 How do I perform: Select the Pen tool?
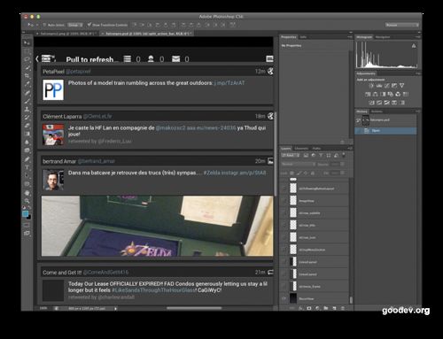[27, 159]
